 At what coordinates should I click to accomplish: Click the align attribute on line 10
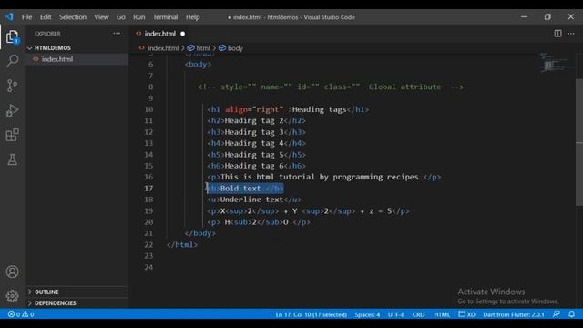237,109
